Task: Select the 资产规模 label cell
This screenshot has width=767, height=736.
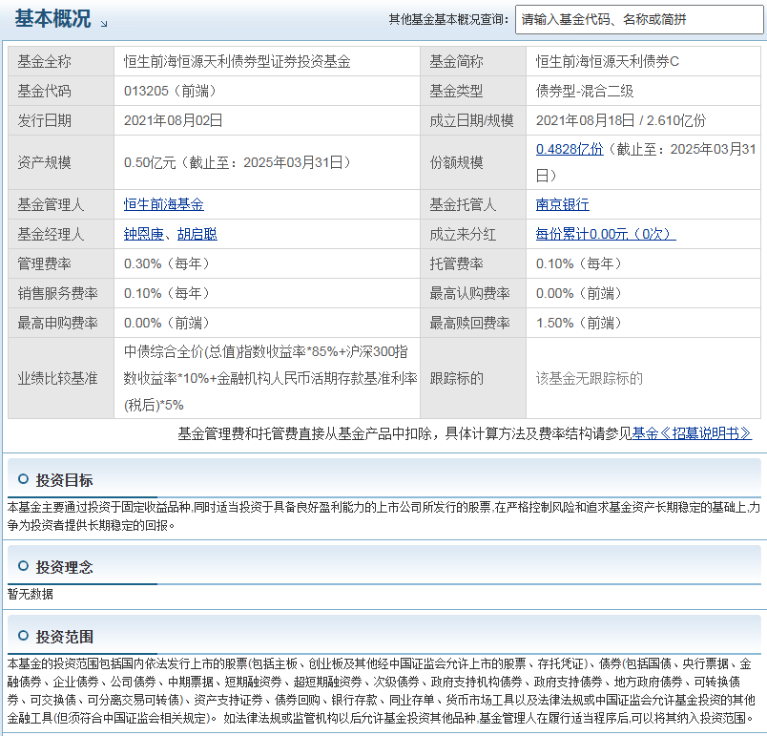Action: point(61,162)
